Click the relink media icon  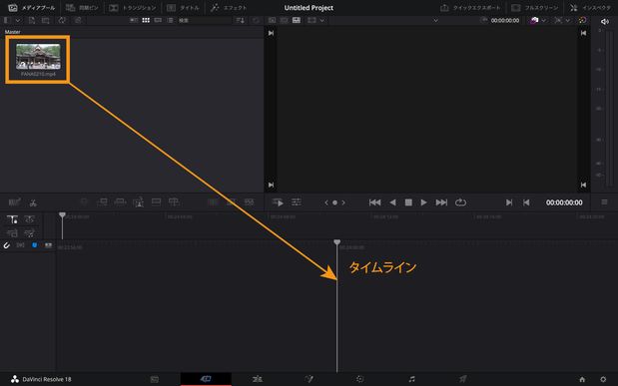click(78, 20)
